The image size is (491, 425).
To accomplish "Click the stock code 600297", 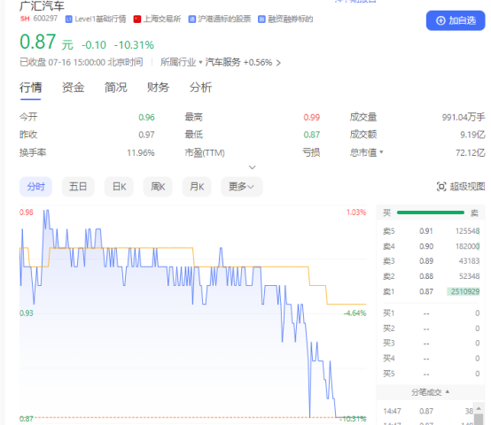I will tap(45, 19).
